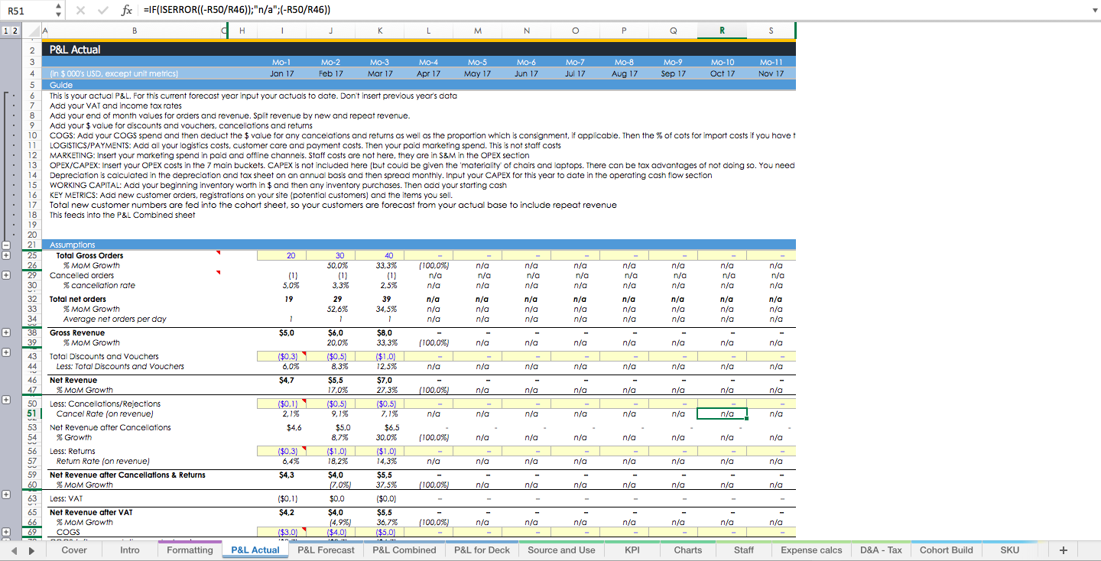This screenshot has height=561, width=1101.
Task: Open the P&L Combined sheet tab
Action: coord(404,550)
